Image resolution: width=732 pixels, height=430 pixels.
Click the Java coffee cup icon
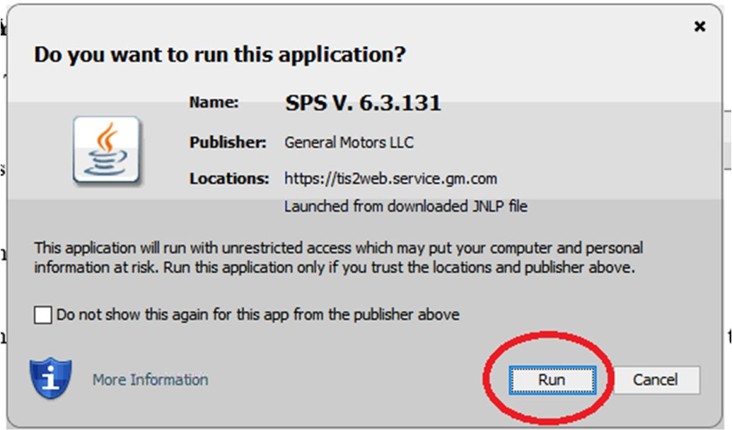[106, 151]
